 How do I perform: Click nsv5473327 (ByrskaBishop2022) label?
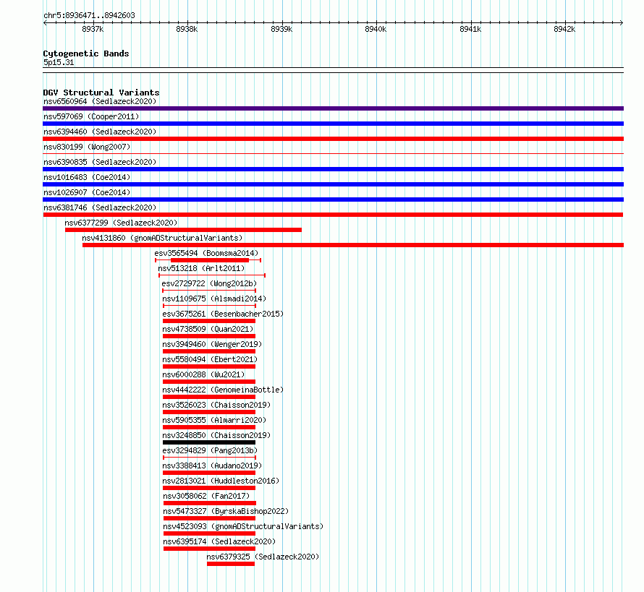coord(226,511)
